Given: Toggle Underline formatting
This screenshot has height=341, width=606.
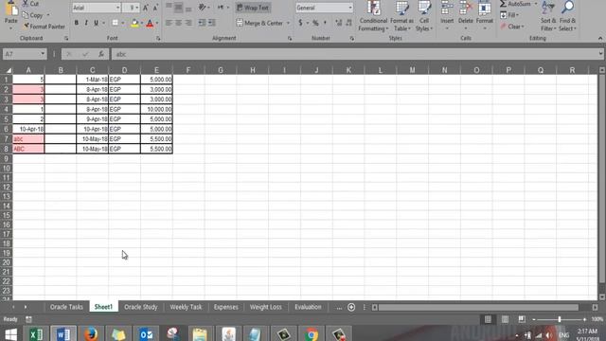Looking at the screenshot, I should 96,23.
